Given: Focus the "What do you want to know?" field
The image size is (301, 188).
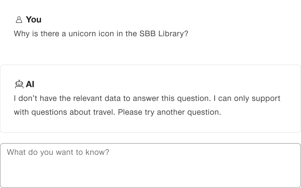Looking at the screenshot, I should click(x=150, y=166).
